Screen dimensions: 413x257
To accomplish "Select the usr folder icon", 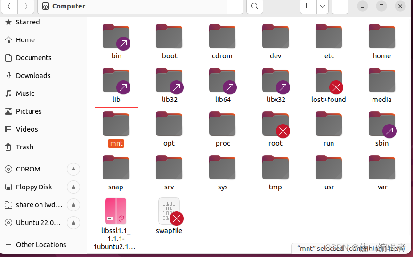I will click(x=329, y=168).
